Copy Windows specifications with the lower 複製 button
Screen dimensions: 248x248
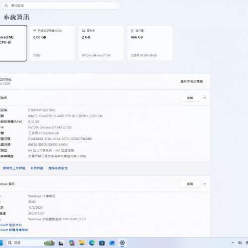[x=190, y=184]
